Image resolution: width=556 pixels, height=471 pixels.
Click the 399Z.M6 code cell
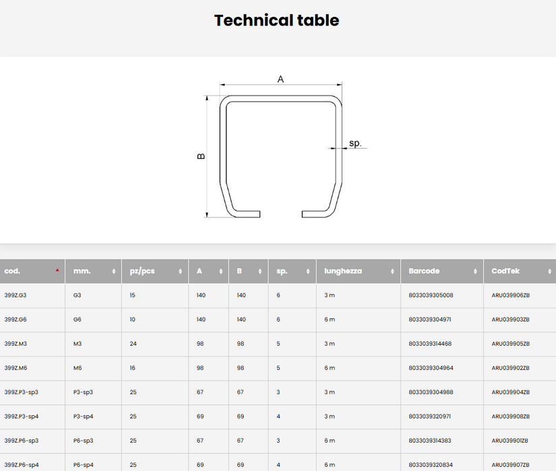click(16, 368)
